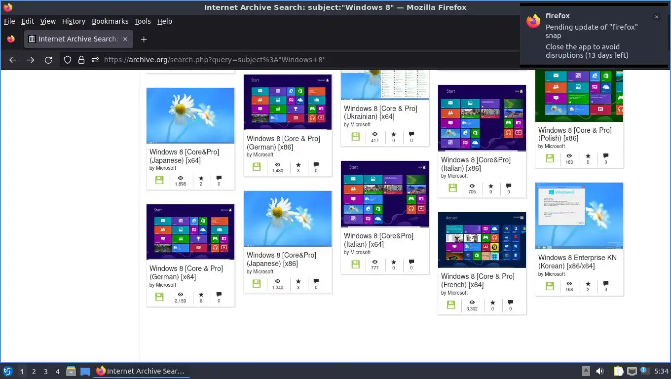The height and width of the screenshot is (379, 671).
Task: Click the software floppy icon on Polish x86 card
Action: click(x=550, y=158)
